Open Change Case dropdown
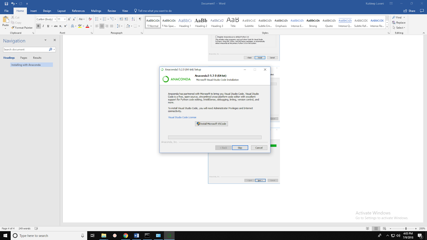The image size is (427, 240). [x=81, y=19]
